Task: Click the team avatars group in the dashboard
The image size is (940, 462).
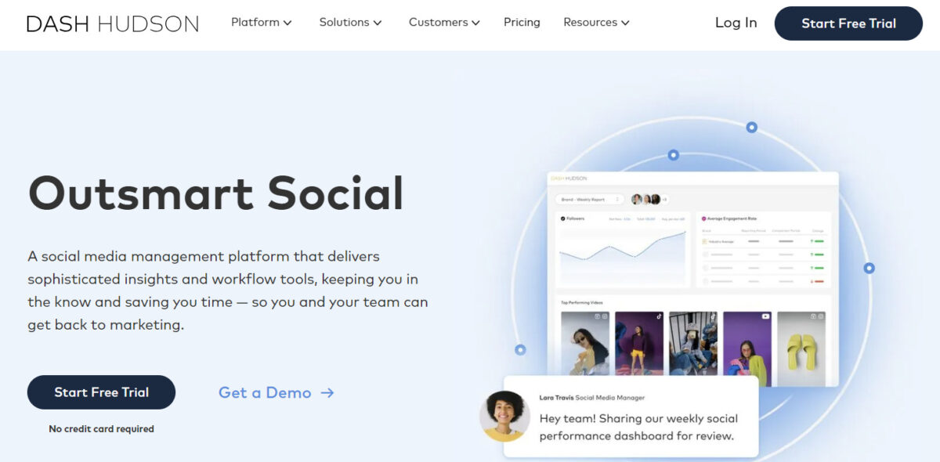Action: 649,200
